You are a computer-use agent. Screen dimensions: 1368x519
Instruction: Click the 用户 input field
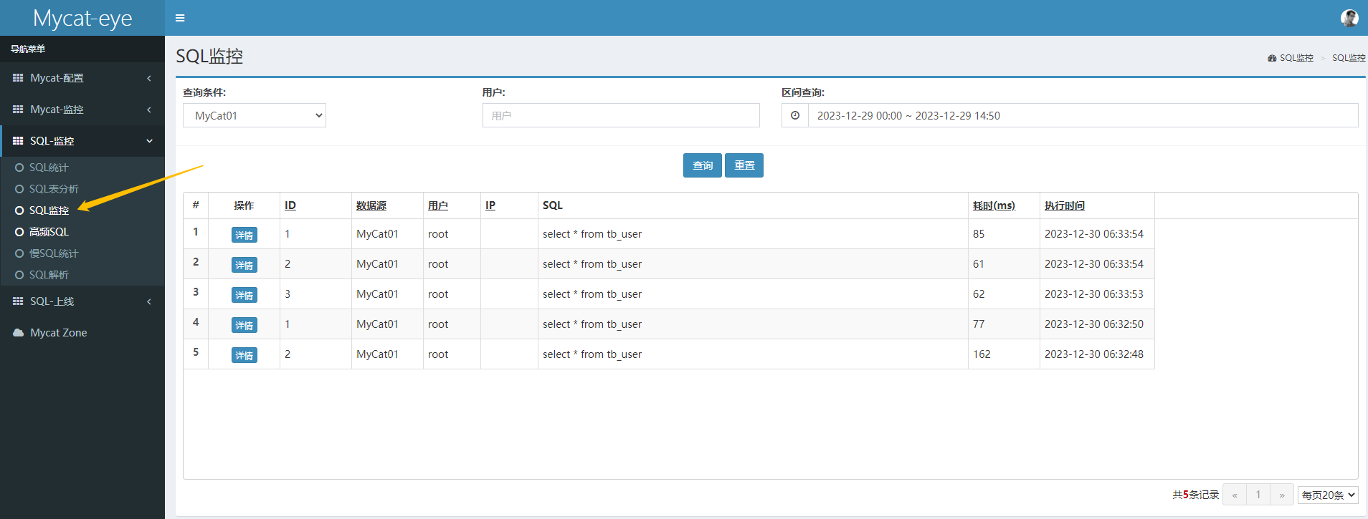(x=621, y=115)
